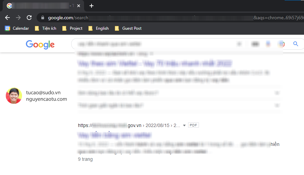
Task: Reload the page with the refresh icon
Action: [x=29, y=18]
